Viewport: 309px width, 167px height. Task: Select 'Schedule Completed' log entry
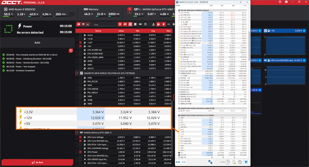(x=25, y=70)
